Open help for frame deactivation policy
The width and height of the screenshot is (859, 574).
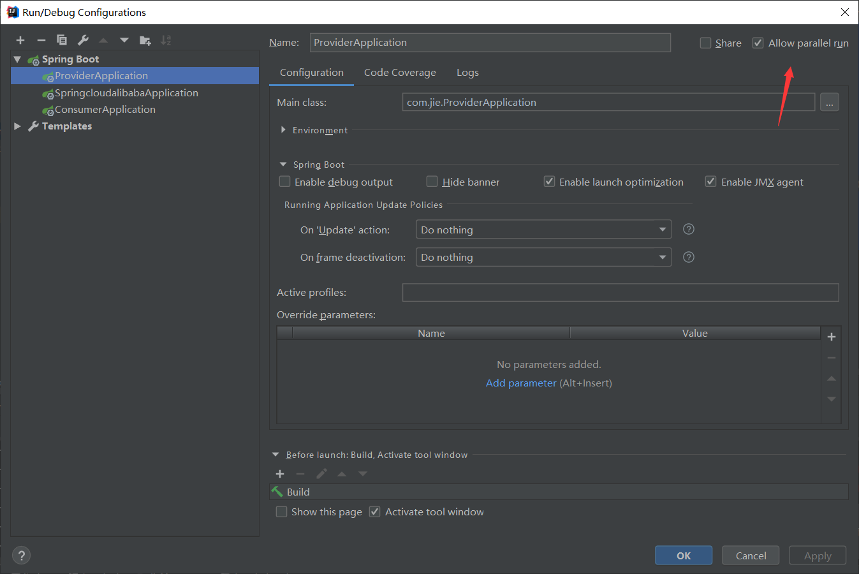tap(689, 257)
